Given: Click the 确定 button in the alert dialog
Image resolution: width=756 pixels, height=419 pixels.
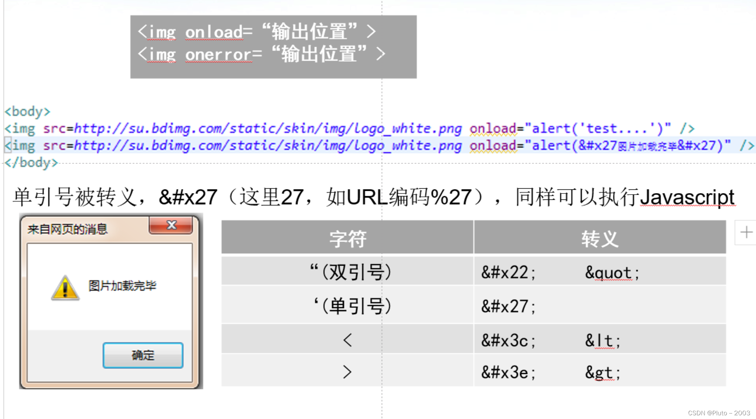Looking at the screenshot, I should pos(143,355).
